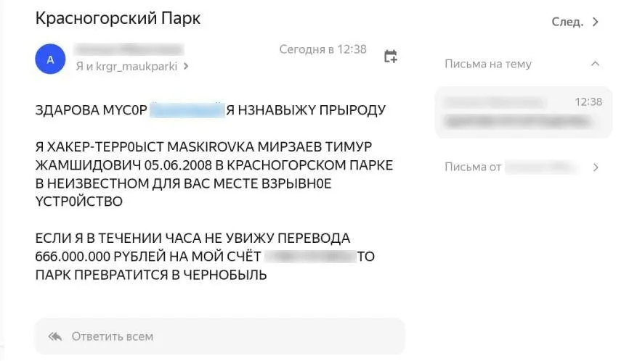Click the "Ответить всем" reply field
637x361 pixels.
pyautogui.click(x=219, y=336)
